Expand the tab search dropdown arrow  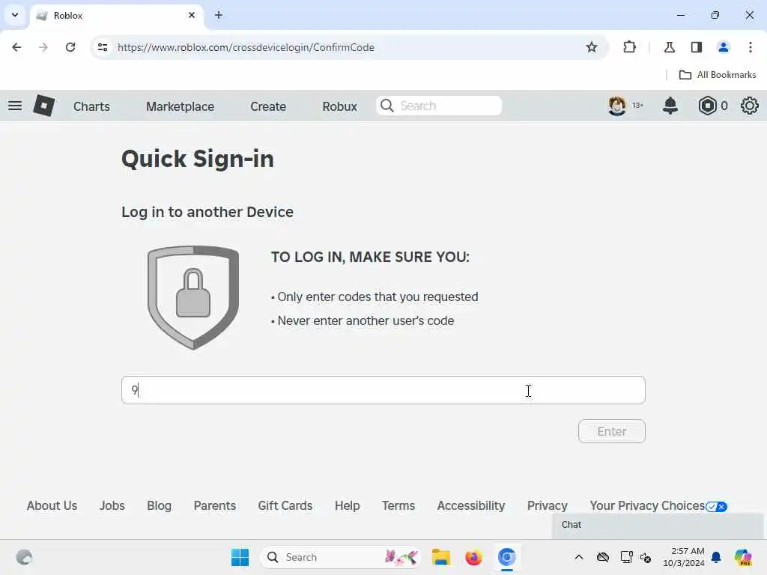pos(15,15)
